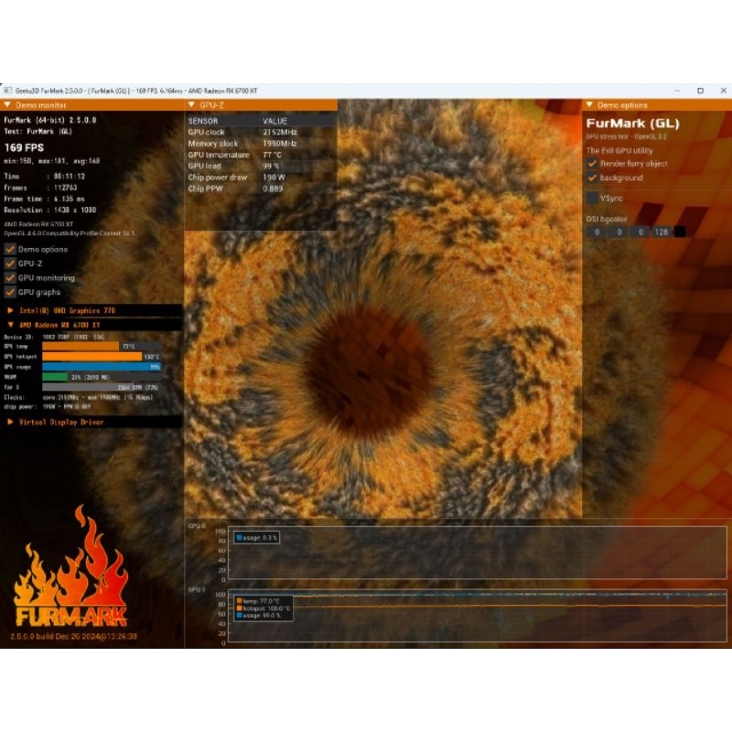This screenshot has width=732, height=732.
Task: Click the GPU temp bar showing 77°C
Action: (x=102, y=347)
